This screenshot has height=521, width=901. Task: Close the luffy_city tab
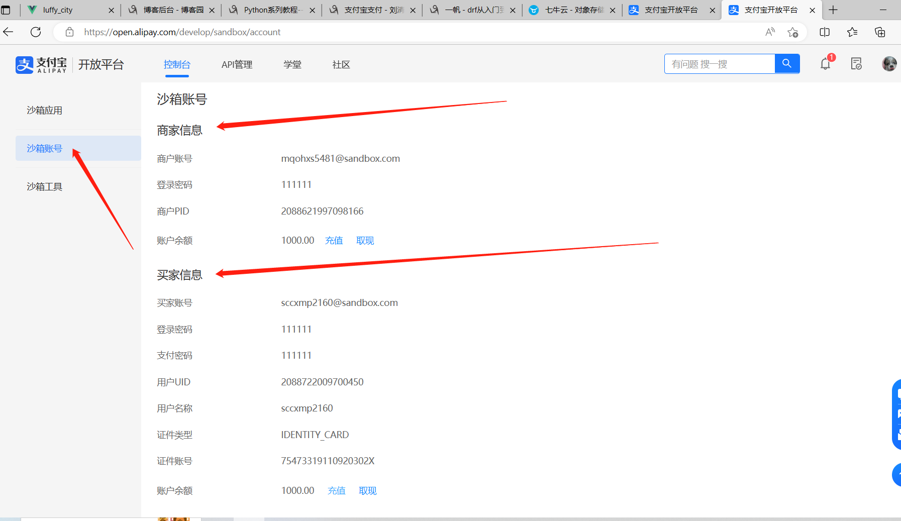pyautogui.click(x=112, y=10)
